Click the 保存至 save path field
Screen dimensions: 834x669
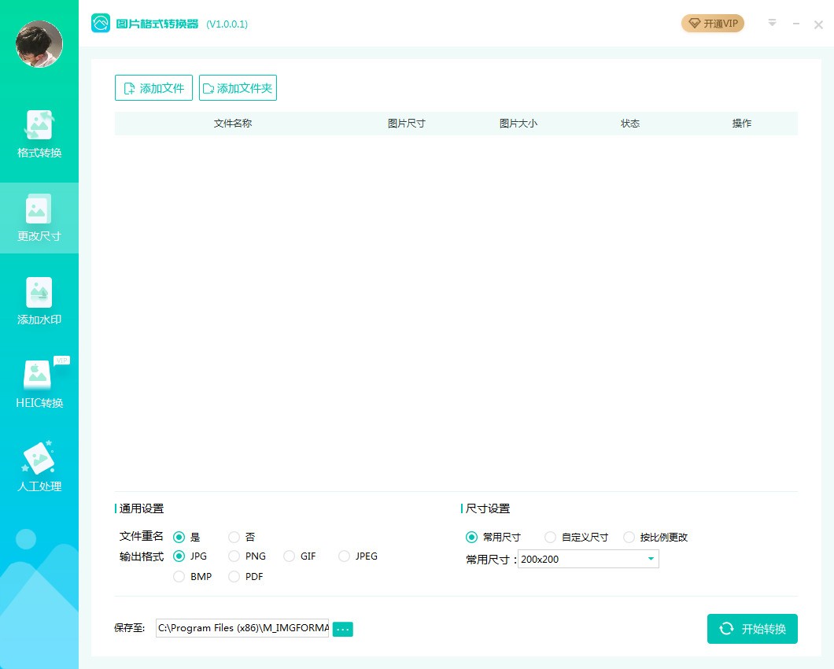(242, 628)
